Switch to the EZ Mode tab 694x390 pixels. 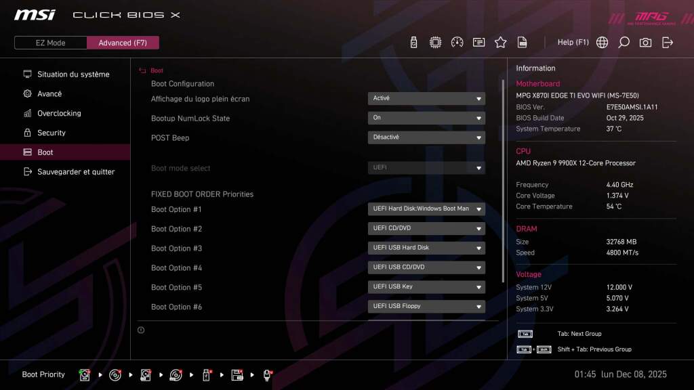tap(49, 42)
